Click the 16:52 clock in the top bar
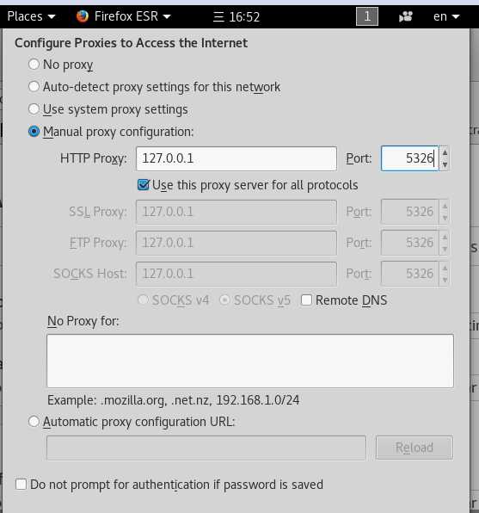 coord(244,16)
